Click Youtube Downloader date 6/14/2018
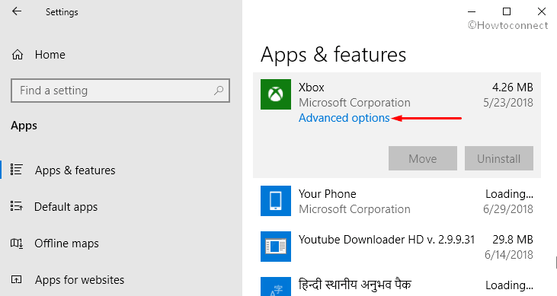557x296 pixels. coord(509,255)
